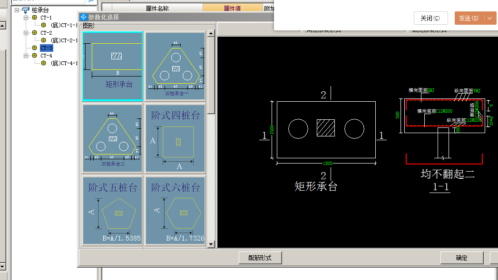This screenshot has height=280, width=498.
Task: Click the 配筋形式 button
Action: (x=260, y=258)
